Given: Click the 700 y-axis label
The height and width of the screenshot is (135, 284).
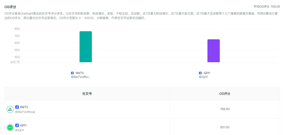Looking at the screenshot, I should 17,36.
